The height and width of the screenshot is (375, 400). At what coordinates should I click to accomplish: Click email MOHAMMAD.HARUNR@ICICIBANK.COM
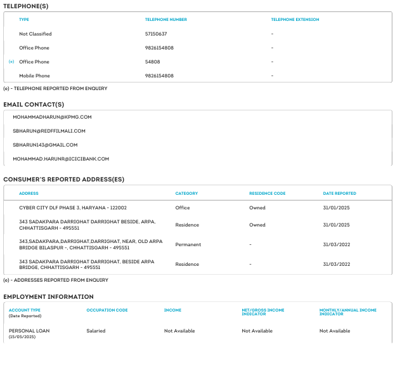tap(61, 159)
